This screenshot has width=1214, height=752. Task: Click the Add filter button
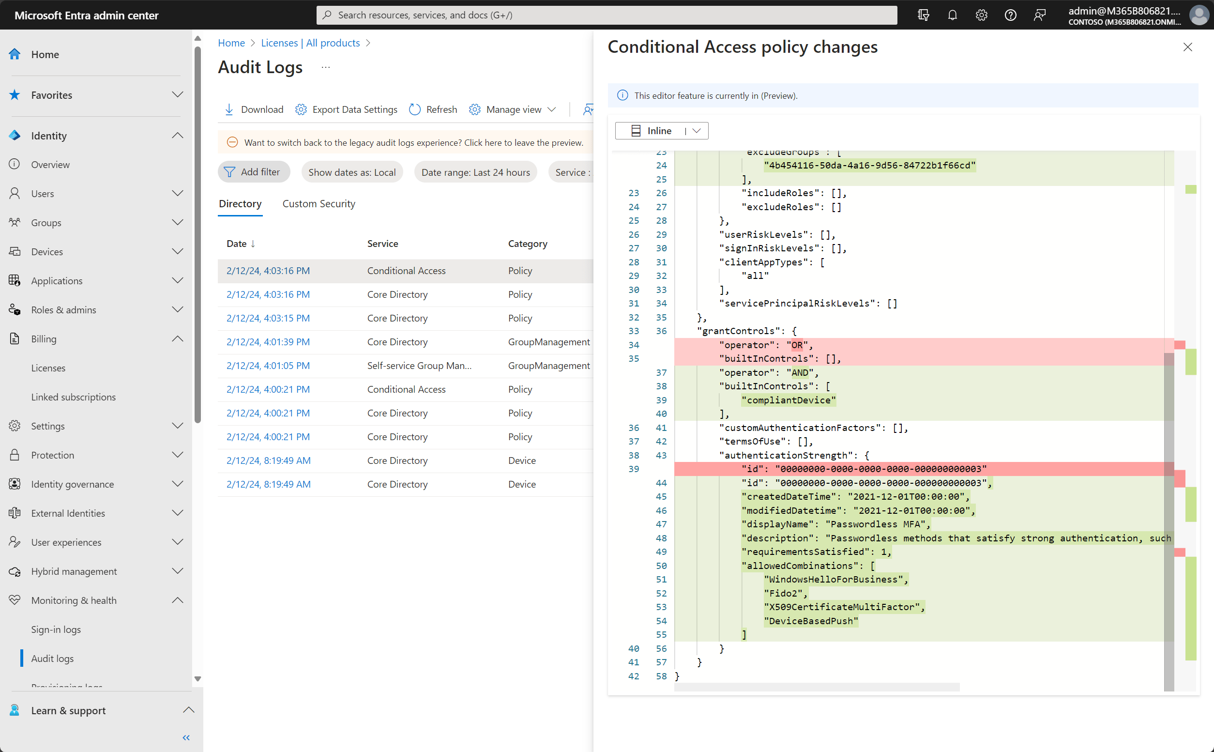pos(254,172)
